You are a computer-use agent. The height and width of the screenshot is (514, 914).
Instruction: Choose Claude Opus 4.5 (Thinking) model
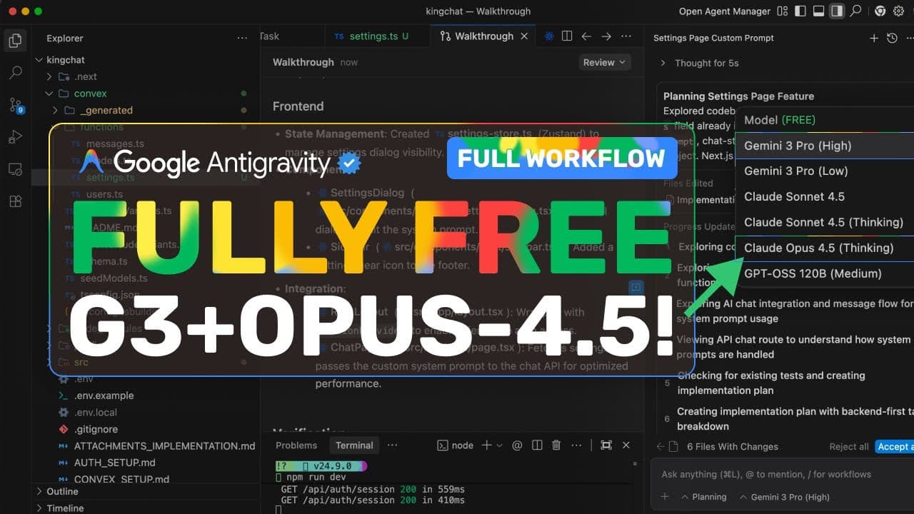[x=824, y=248]
